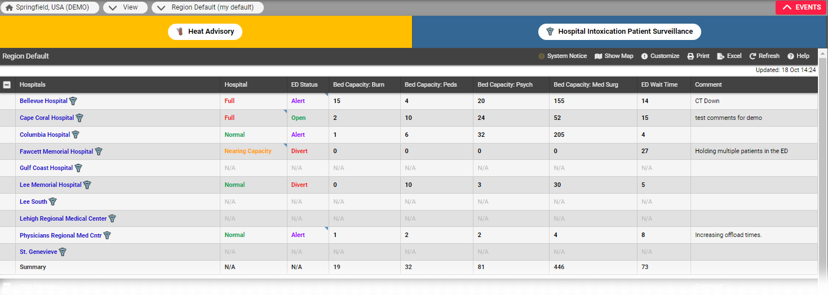Click the thermometer icon in Heat Advisory
The width and height of the screenshot is (828, 295).
[180, 32]
